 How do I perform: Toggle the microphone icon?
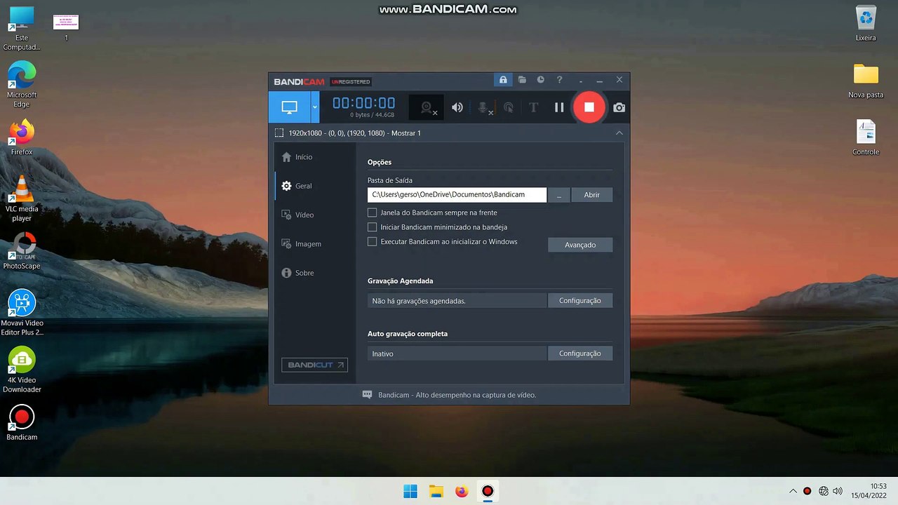(484, 107)
